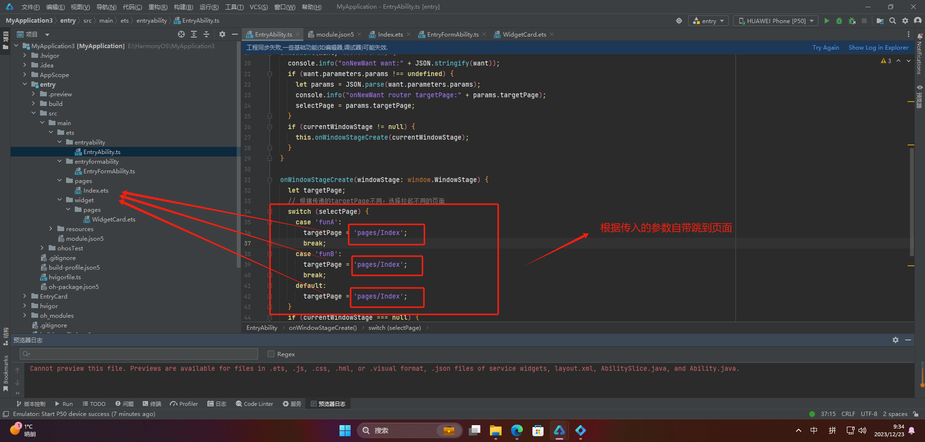Image resolution: width=925 pixels, height=442 pixels.
Task: Hide the project panel with minus icon
Action: point(235,34)
